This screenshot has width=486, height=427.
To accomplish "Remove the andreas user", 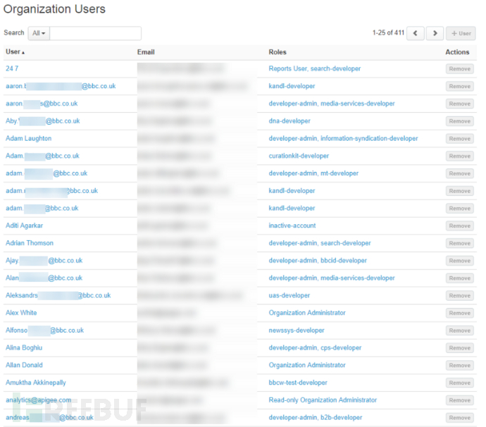I will coord(460,418).
